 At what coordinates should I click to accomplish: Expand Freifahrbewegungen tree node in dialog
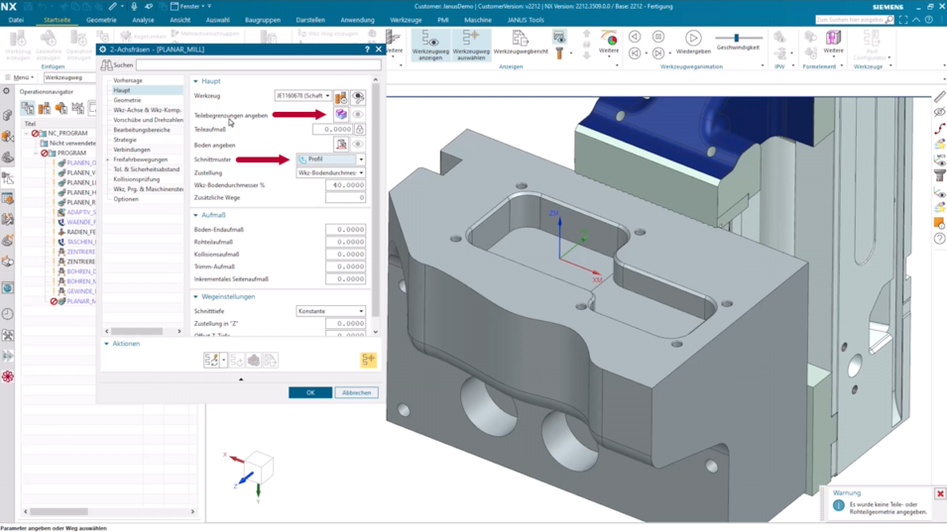(x=108, y=160)
